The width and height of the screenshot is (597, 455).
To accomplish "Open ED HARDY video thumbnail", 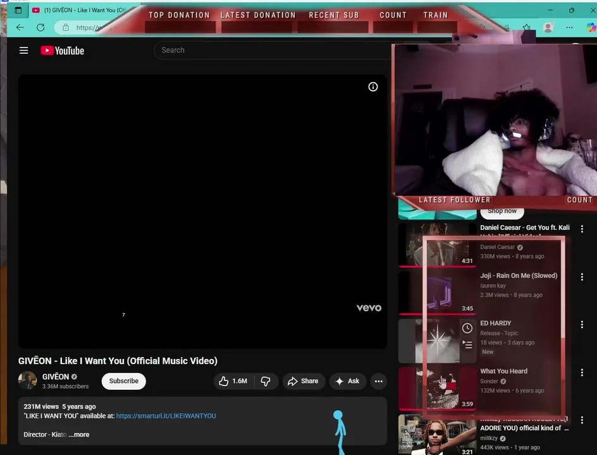I will pos(437,341).
